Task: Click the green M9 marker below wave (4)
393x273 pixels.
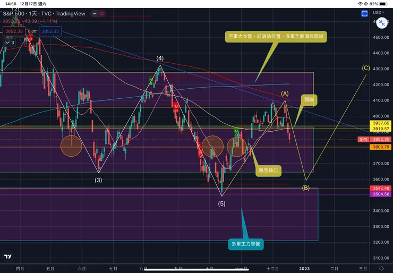Action: pyautogui.click(x=151, y=81)
